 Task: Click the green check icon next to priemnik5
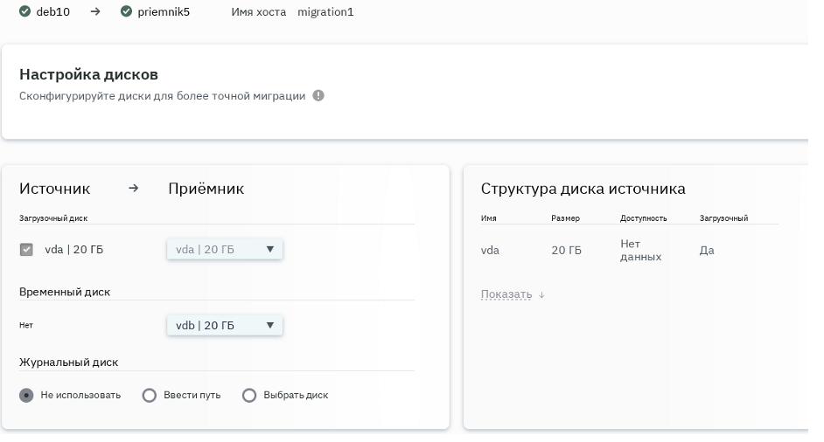point(126,12)
